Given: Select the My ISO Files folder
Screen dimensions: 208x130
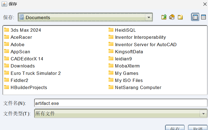Looking at the screenshot, I should tap(126, 80).
